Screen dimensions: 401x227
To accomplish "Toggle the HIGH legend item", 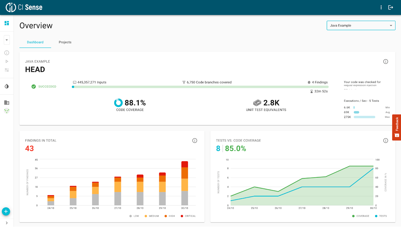I will tap(170, 216).
